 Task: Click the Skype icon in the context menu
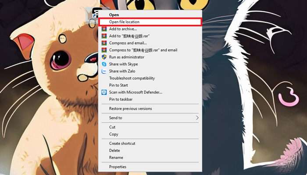pyautogui.click(x=104, y=64)
